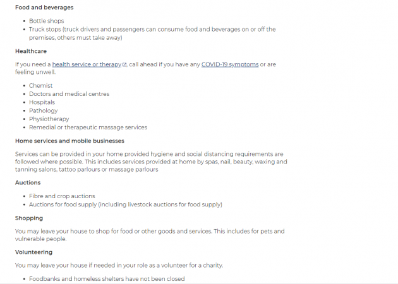The height and width of the screenshot is (284, 398).
Task: Click Doctors and medical centres item
Action: pyautogui.click(x=69, y=94)
